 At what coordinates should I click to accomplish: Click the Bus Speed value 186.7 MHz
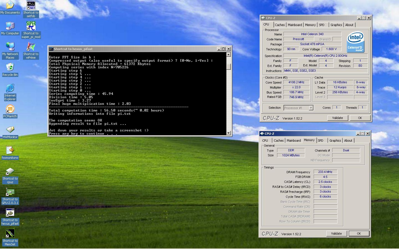click(x=296, y=92)
